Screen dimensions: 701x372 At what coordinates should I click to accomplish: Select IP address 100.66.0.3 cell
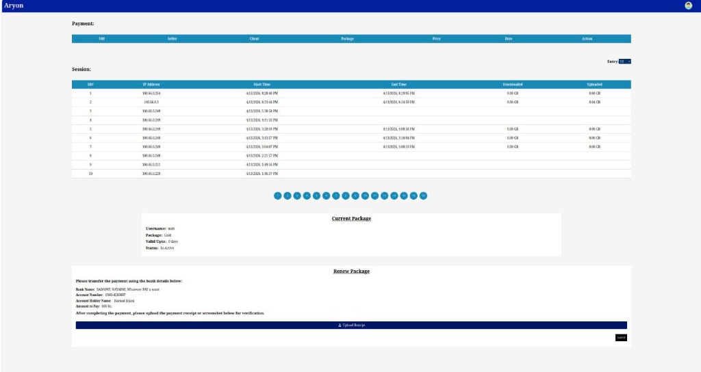point(151,103)
